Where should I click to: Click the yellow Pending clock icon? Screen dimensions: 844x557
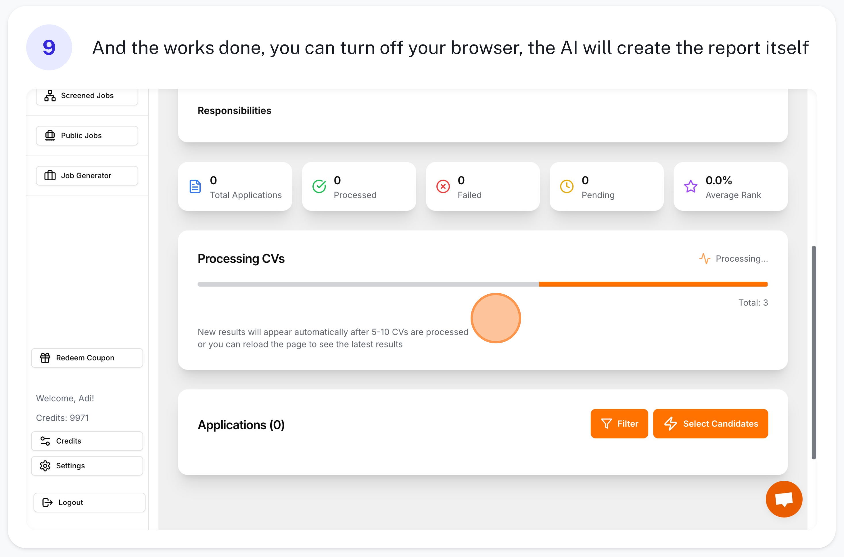[x=567, y=187]
